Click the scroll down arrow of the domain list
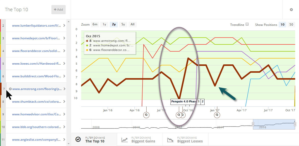Viewport: 299px width, 146px height. tap(69, 144)
